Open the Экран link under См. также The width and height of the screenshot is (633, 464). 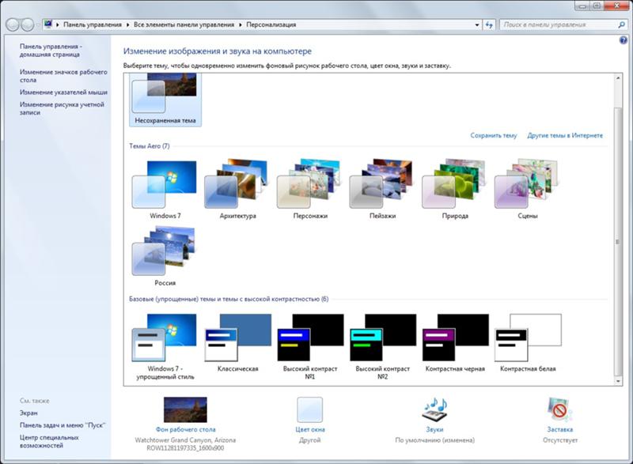28,413
